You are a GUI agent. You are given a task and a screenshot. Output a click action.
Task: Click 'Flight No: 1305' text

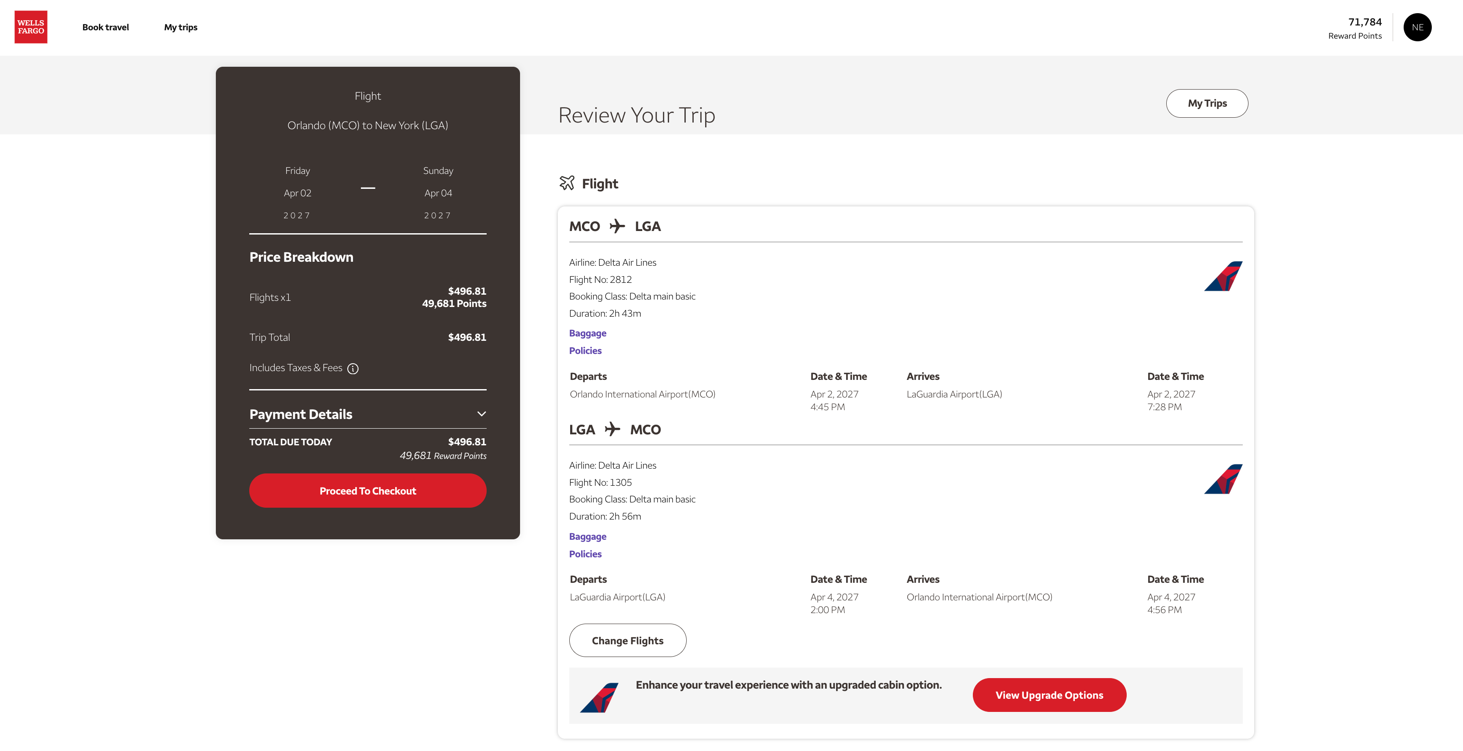click(600, 482)
